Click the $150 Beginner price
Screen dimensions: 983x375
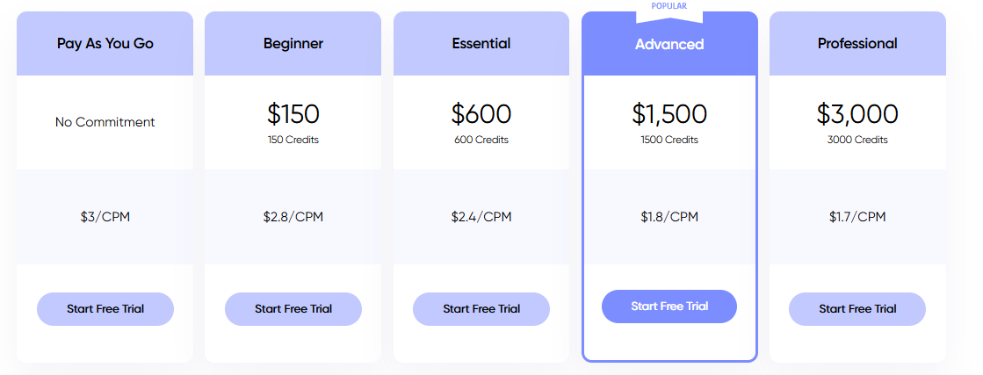coord(293,114)
